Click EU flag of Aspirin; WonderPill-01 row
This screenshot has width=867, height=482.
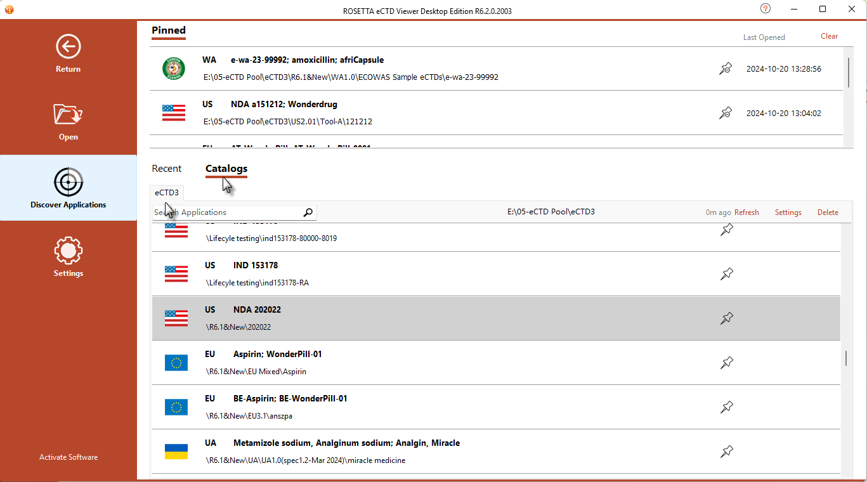(x=176, y=363)
